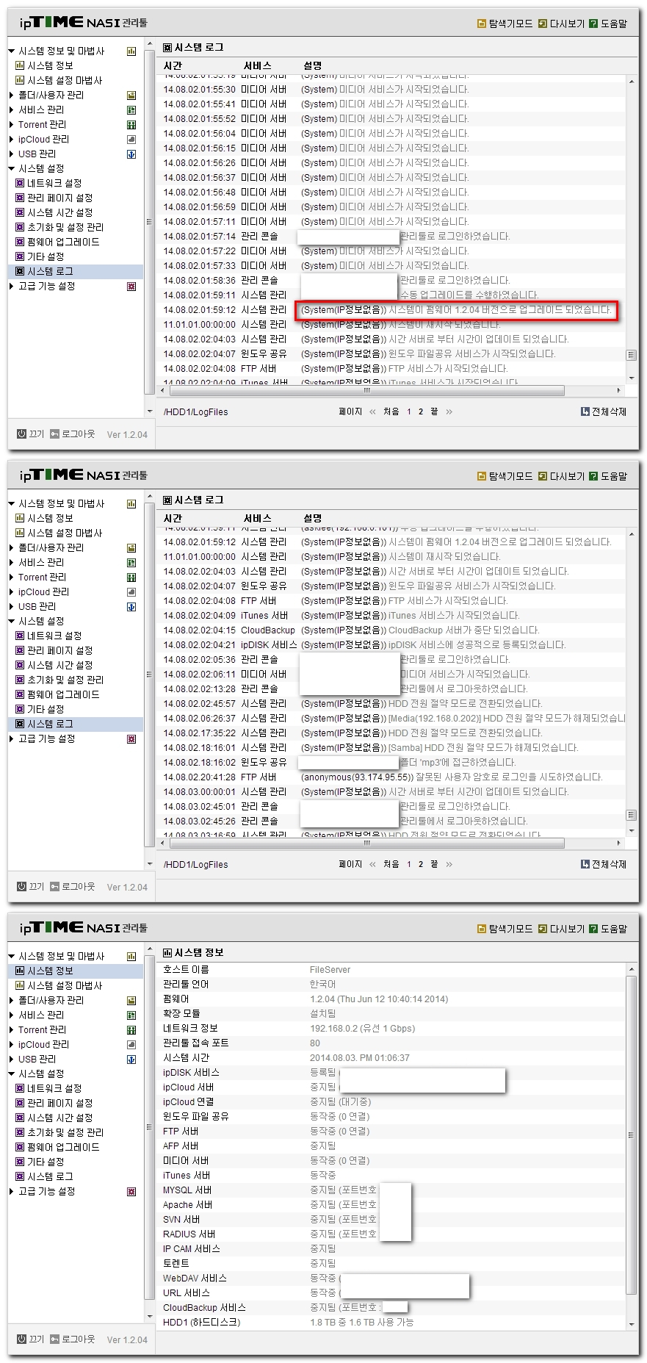
Task: Open 초기화 및 설정 관리 icon beside 호스트 이름 page
Action: point(20,1132)
